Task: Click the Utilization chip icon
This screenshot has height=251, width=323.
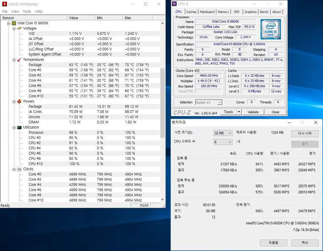Action: (20, 128)
